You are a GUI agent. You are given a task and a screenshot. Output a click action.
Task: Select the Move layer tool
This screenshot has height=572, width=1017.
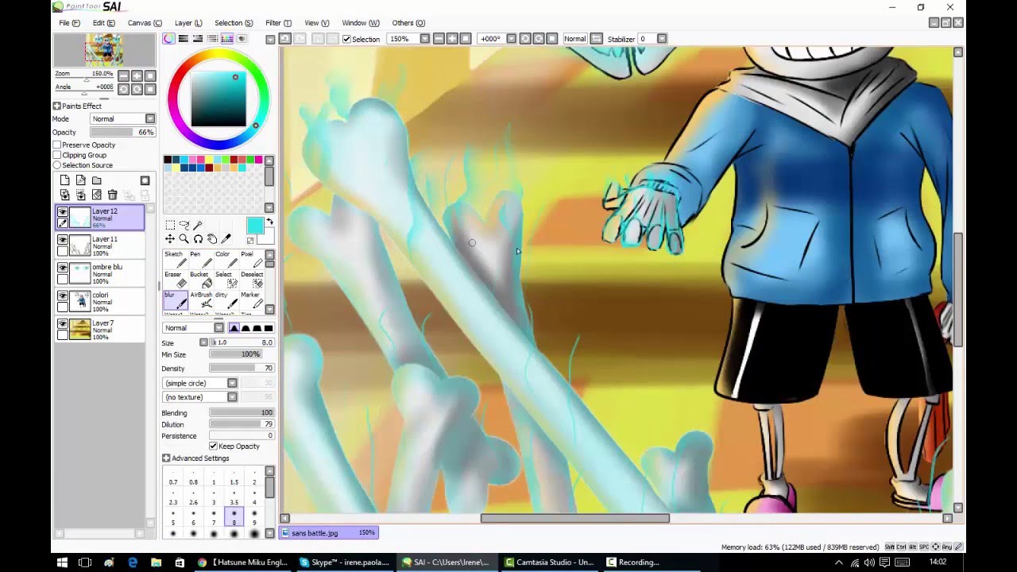(x=170, y=239)
